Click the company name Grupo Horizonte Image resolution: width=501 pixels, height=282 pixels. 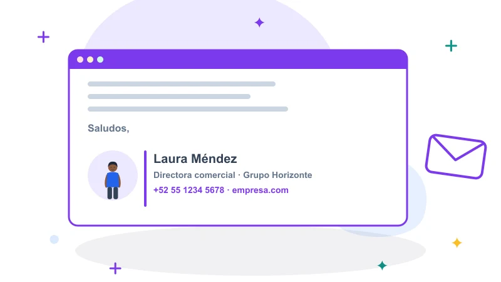[277, 175]
